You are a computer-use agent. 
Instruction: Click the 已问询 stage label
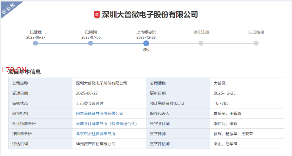(91, 32)
